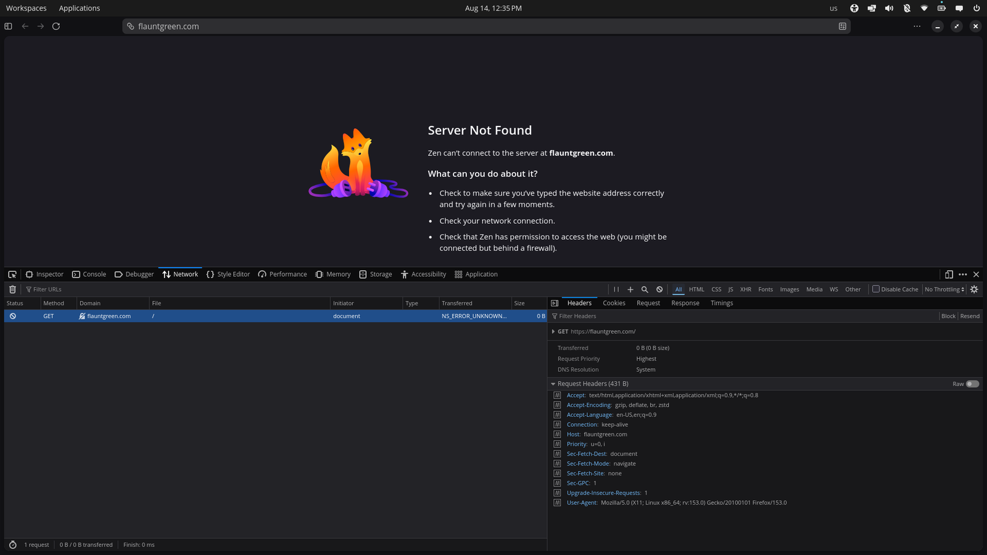Viewport: 987px width, 555px height.
Task: Open site info link icon in address bar
Action: [130, 27]
